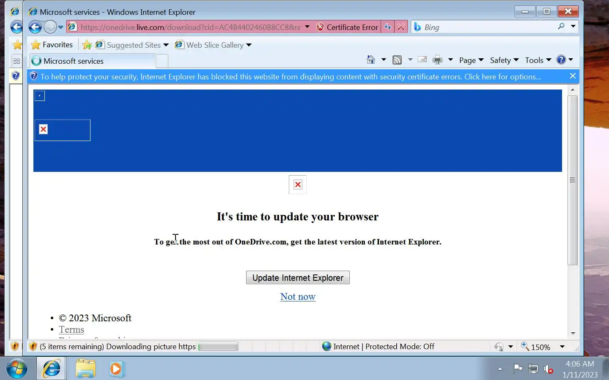
Task: Expand the address bar URL history dropdown
Action: click(307, 27)
